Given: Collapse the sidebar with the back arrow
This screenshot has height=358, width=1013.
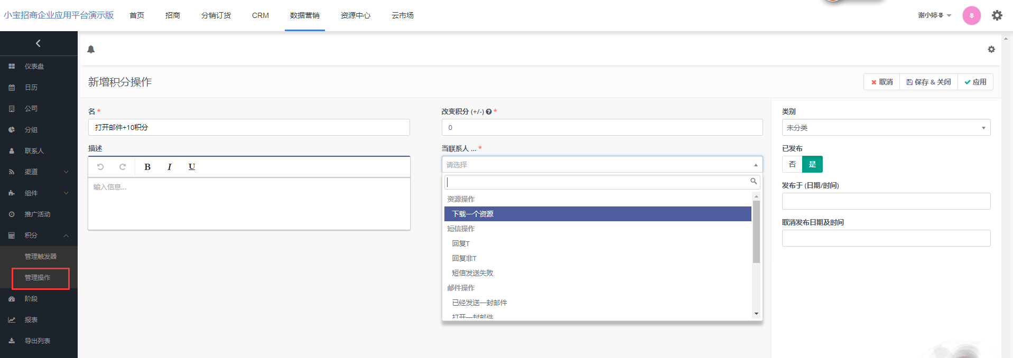Looking at the screenshot, I should pos(38,43).
